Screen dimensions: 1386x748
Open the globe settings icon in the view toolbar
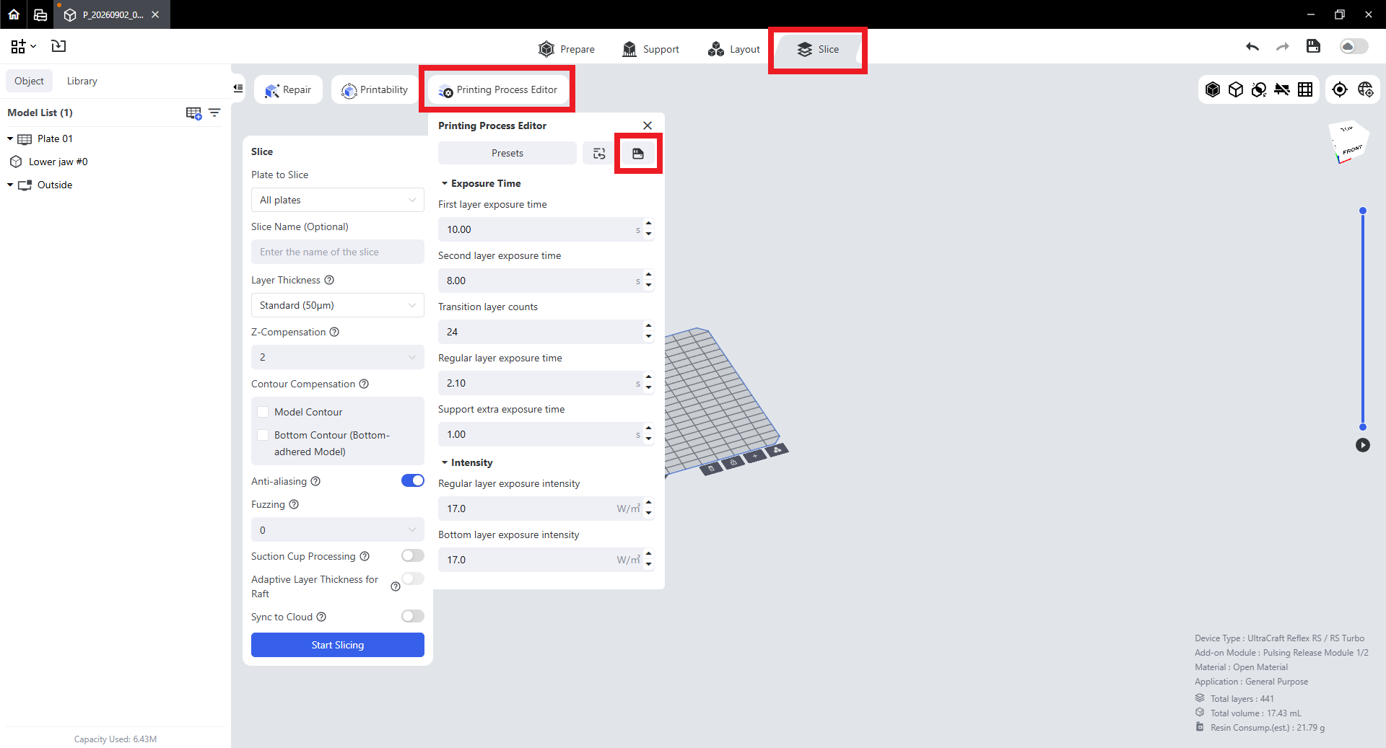[1365, 89]
